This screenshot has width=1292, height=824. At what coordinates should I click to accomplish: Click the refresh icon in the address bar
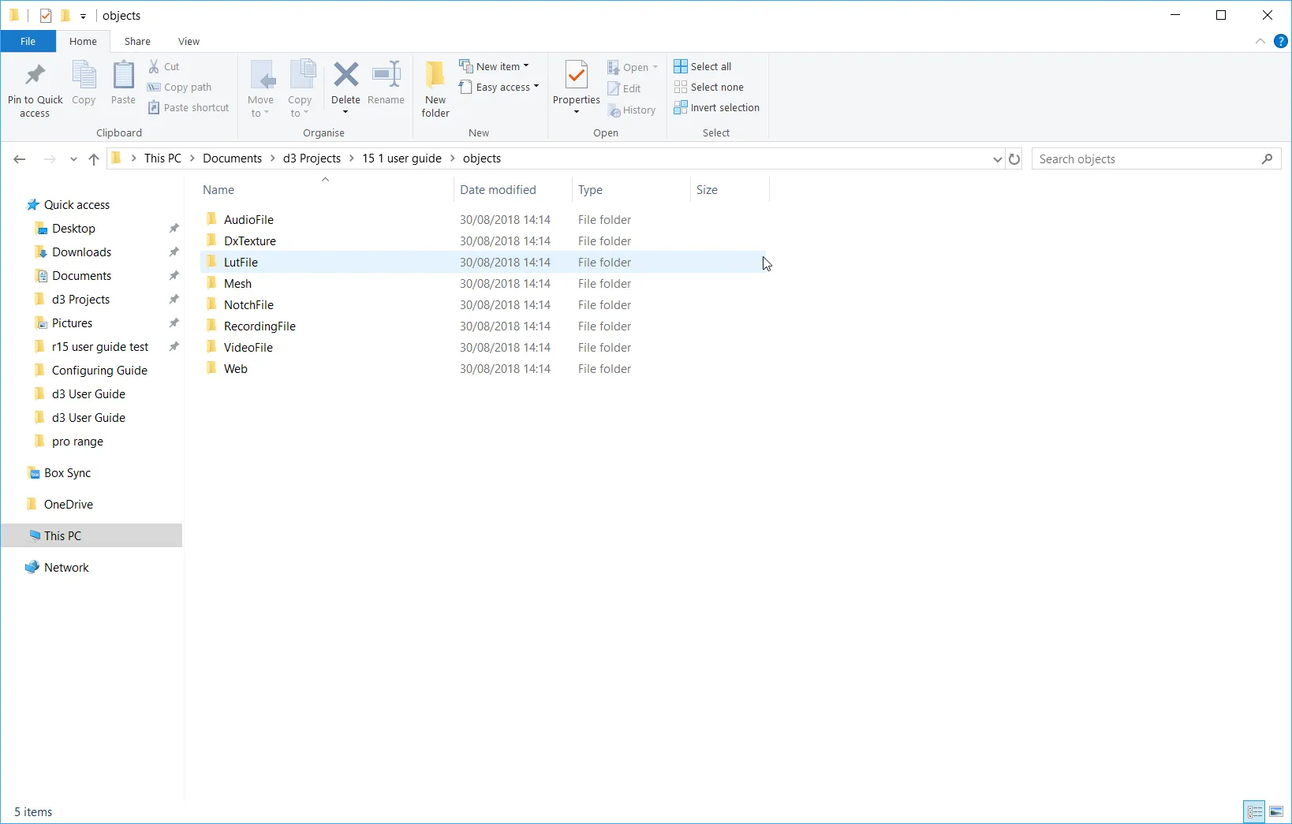click(1014, 158)
